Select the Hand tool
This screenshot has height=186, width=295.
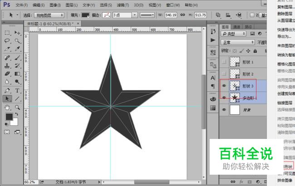pos(7,107)
